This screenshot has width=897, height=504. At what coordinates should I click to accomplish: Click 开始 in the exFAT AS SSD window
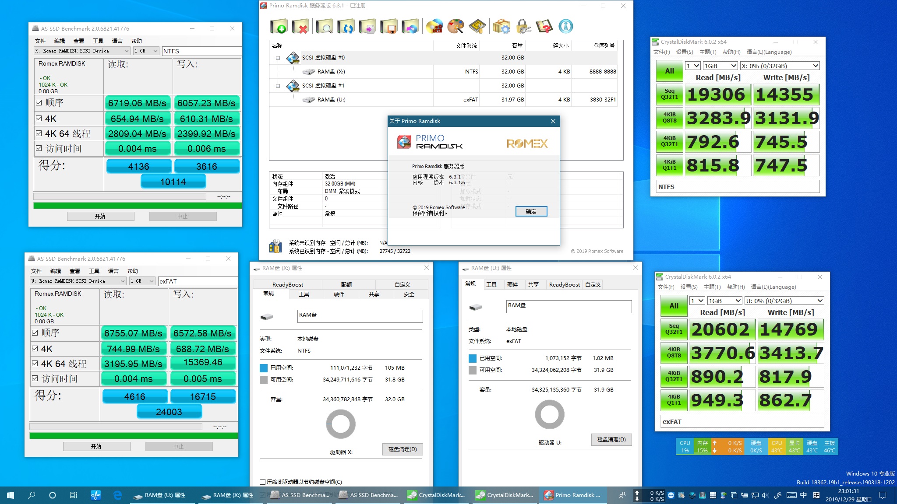pyautogui.click(x=96, y=446)
